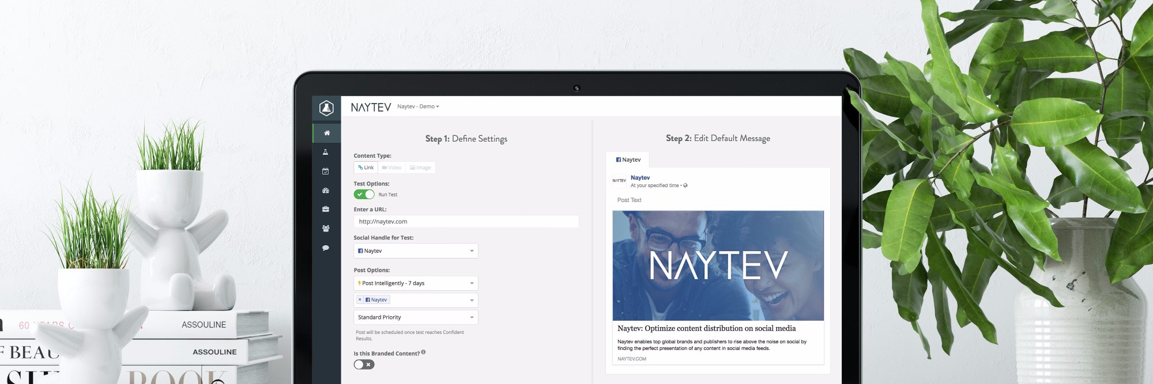The image size is (1153, 384).
Task: Open Social Handle for Test dropdown
Action: point(416,251)
